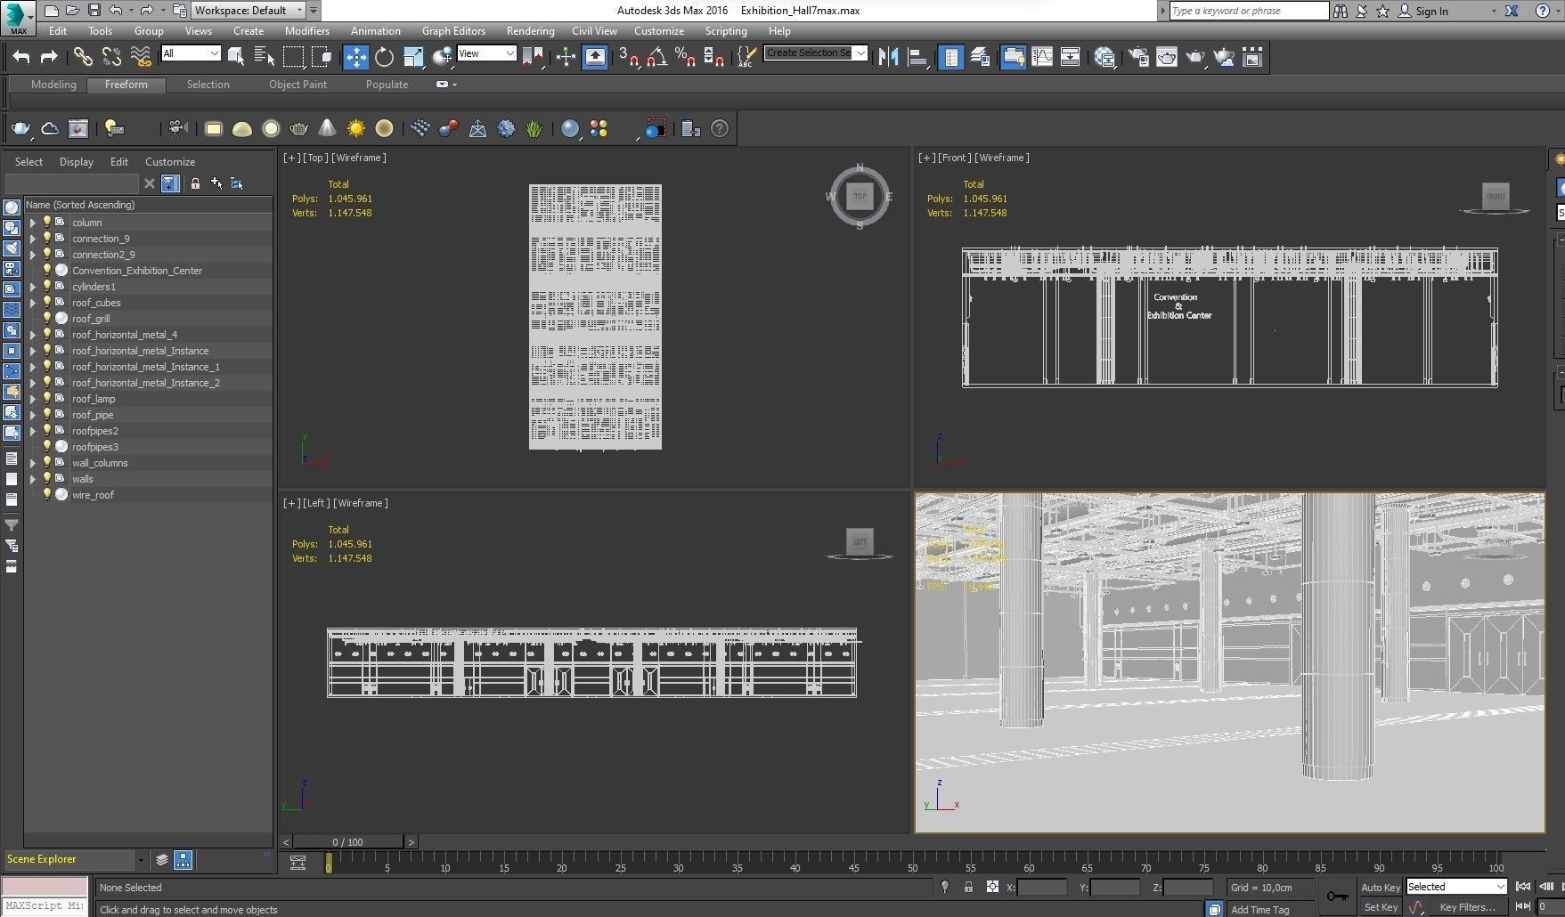This screenshot has height=917, width=1565.
Task: Toggle Window/Crossing selection mode
Action: (322, 57)
